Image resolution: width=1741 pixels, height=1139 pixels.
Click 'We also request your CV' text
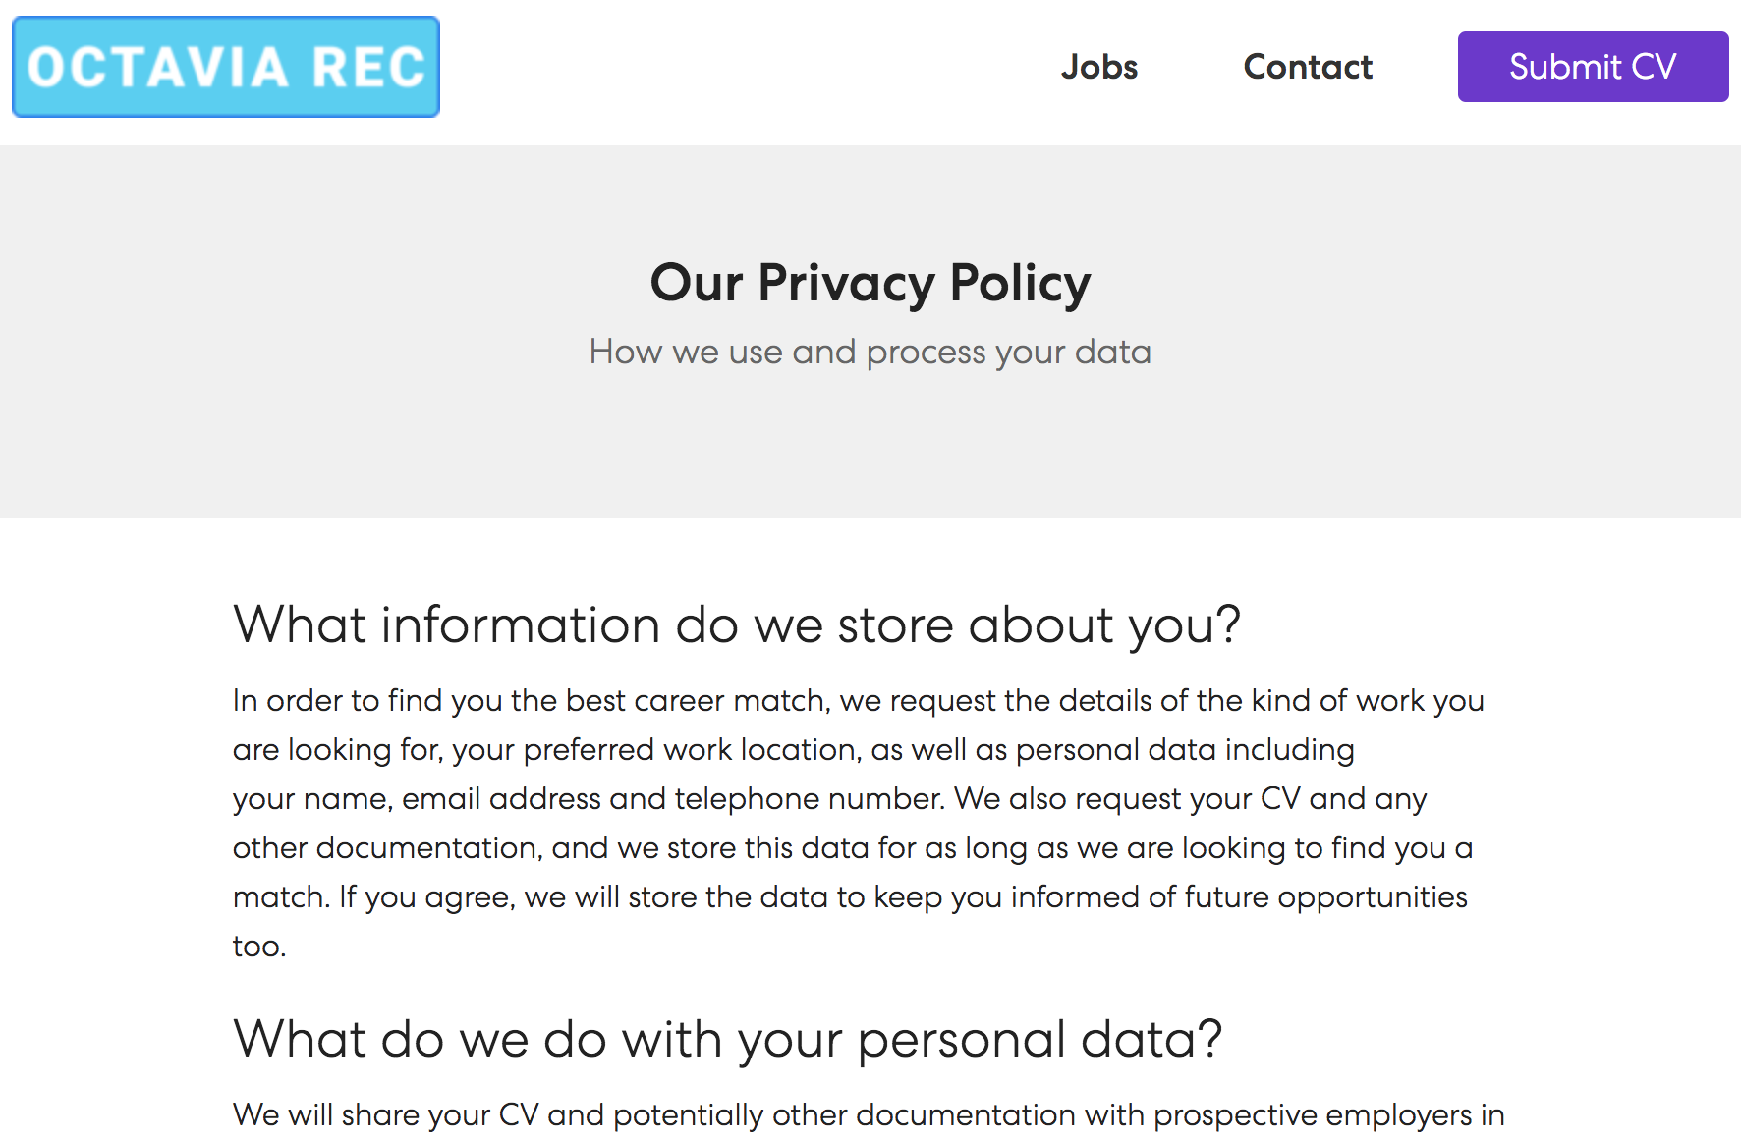tap(1127, 799)
